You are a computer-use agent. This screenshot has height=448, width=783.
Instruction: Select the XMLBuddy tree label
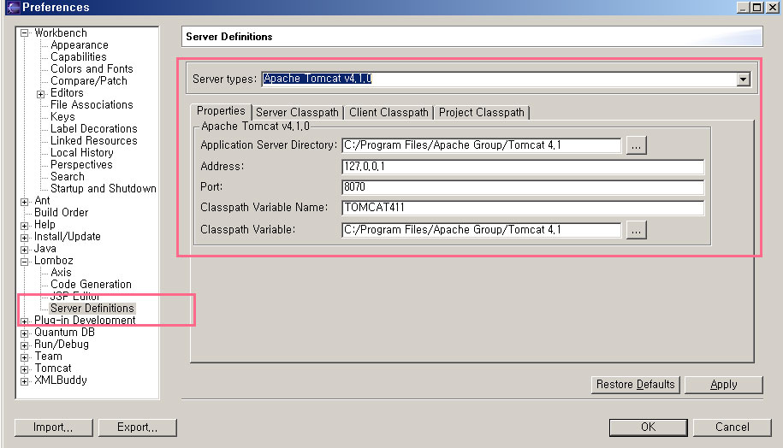tap(61, 380)
